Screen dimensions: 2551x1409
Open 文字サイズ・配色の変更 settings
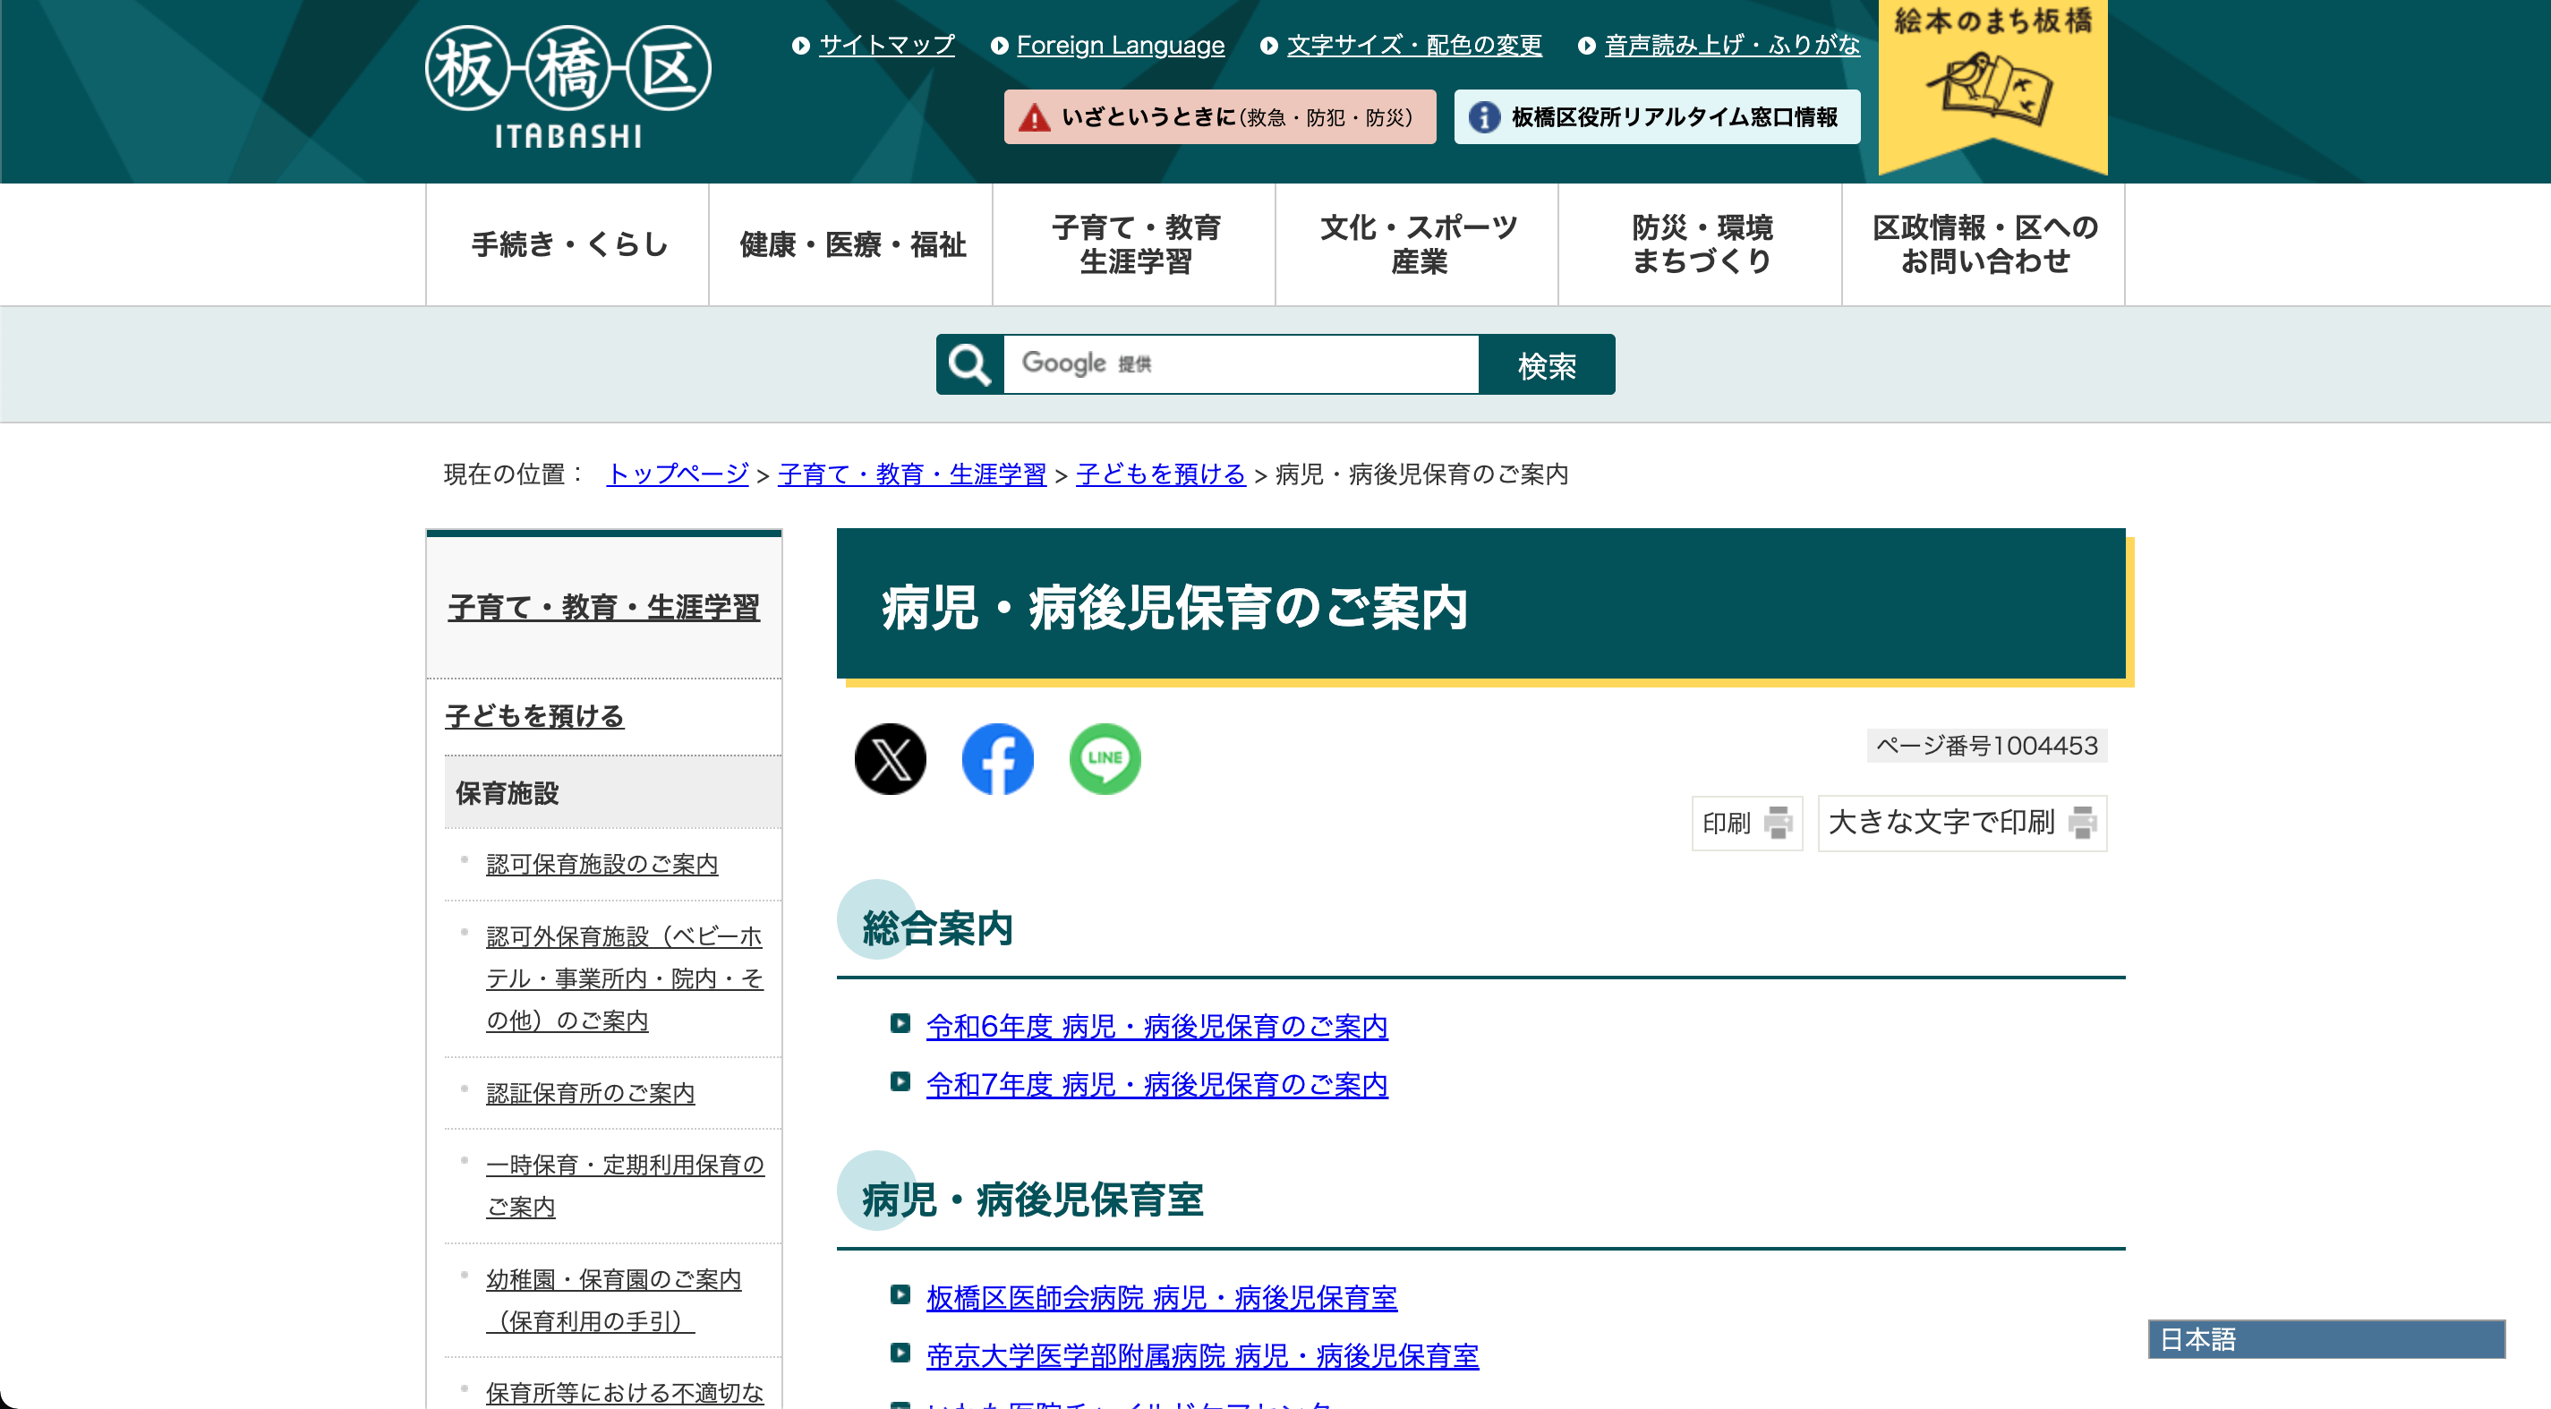tap(1414, 46)
